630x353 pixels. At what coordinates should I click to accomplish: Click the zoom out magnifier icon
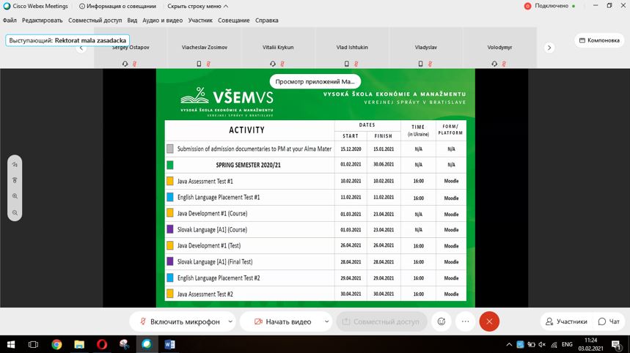coord(15,212)
